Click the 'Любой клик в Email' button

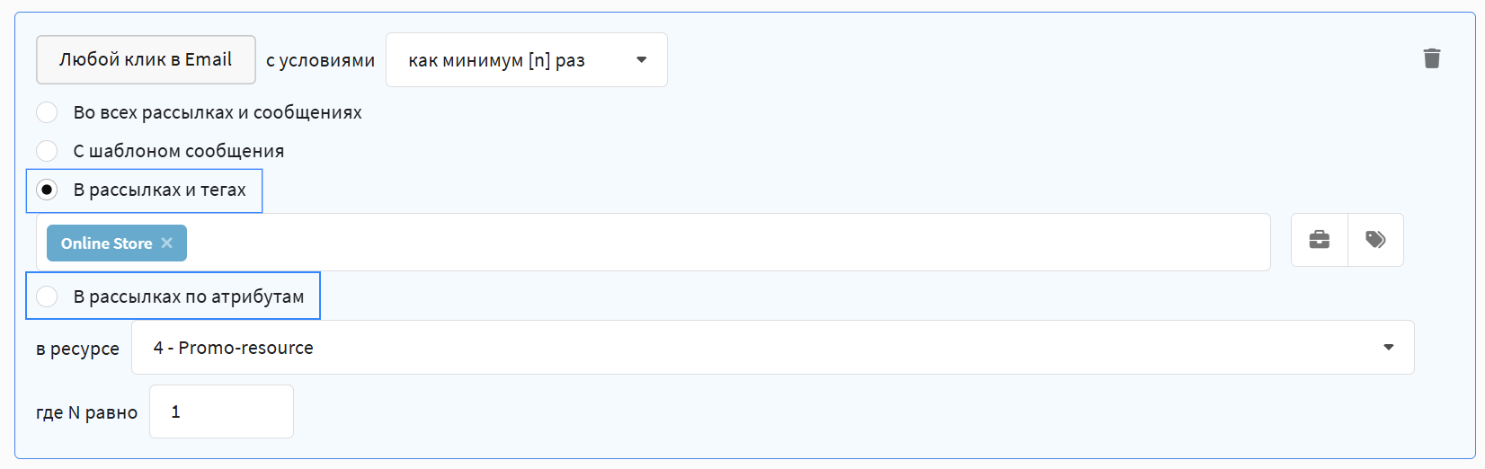pyautogui.click(x=146, y=59)
